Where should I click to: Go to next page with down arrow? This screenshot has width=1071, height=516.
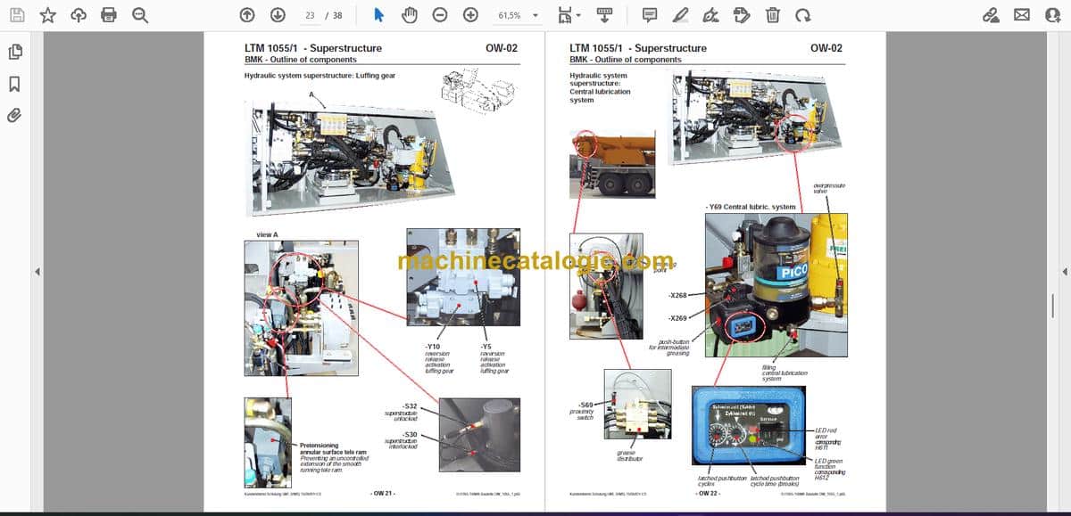[x=278, y=15]
